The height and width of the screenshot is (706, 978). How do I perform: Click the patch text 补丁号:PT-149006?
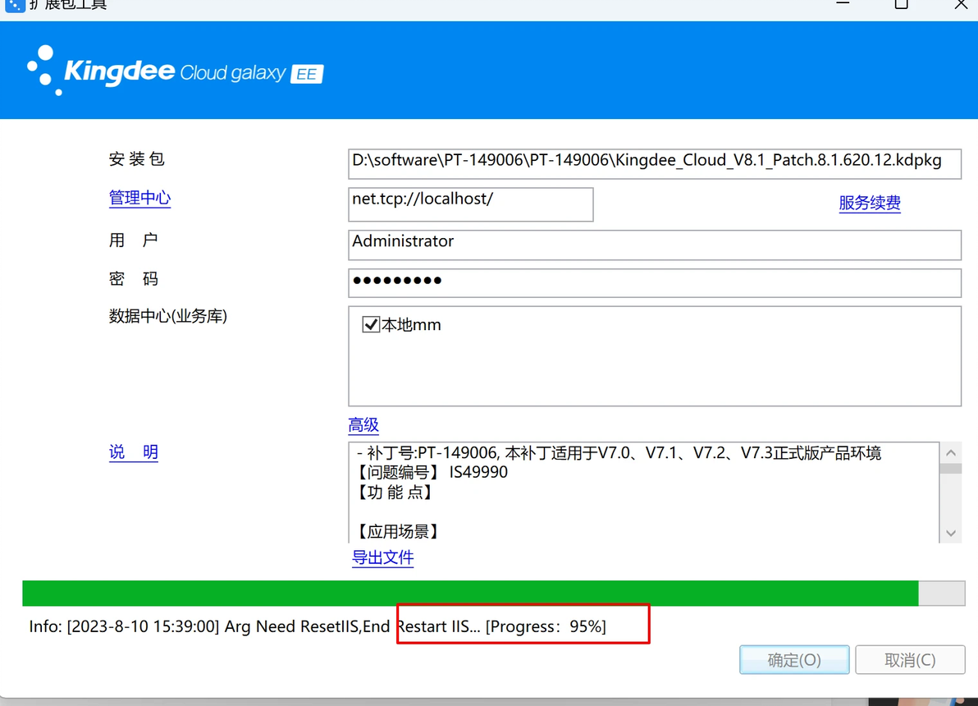432,452
